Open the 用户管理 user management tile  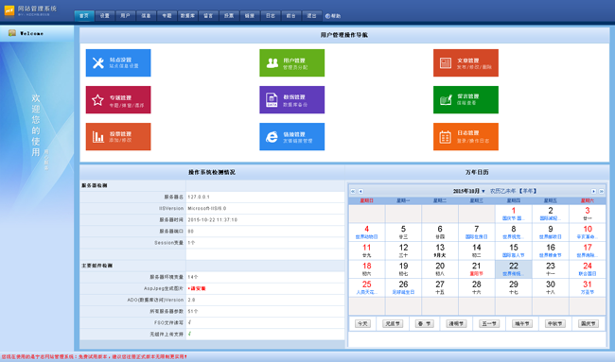(x=291, y=62)
